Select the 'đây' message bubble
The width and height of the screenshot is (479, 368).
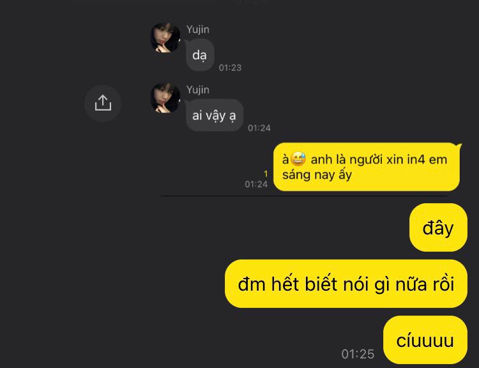pyautogui.click(x=438, y=227)
